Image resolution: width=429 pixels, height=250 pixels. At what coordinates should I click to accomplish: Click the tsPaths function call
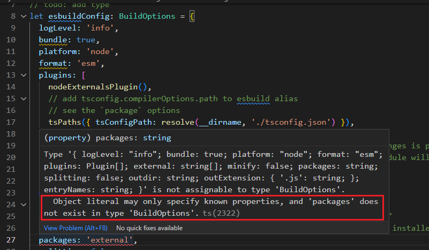(x=65, y=122)
